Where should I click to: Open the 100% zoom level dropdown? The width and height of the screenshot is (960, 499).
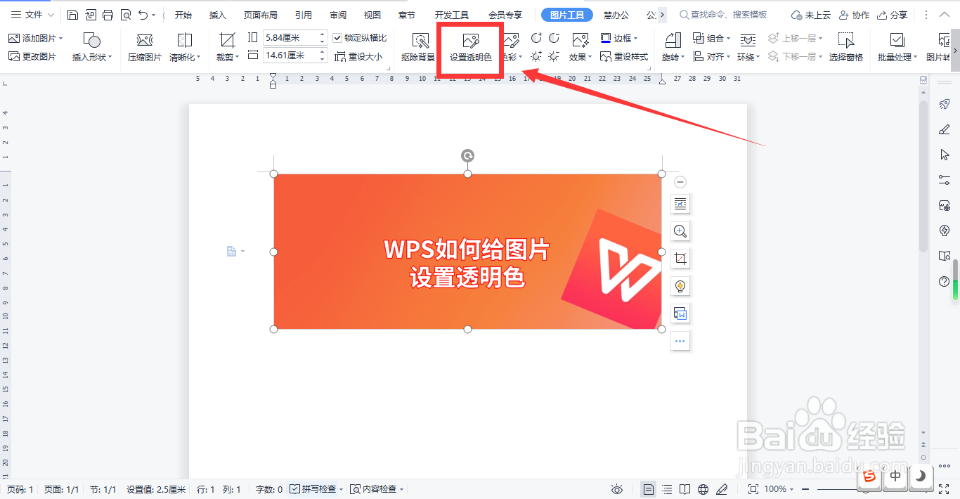point(791,489)
